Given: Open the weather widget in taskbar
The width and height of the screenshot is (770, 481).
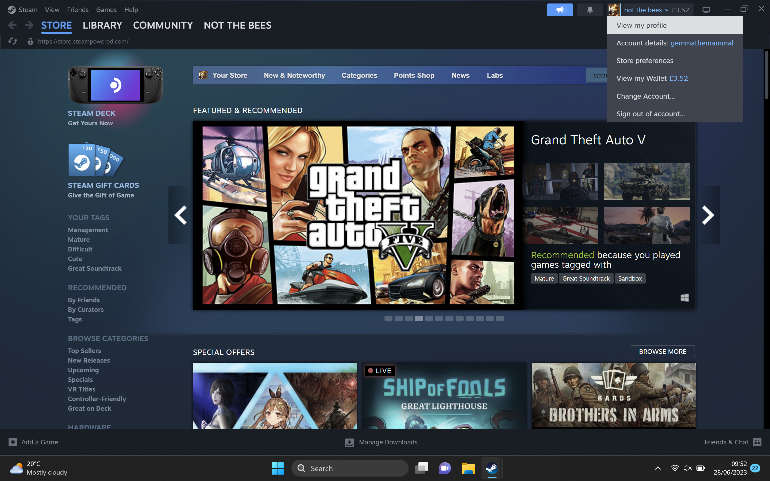Looking at the screenshot, I should (39, 468).
